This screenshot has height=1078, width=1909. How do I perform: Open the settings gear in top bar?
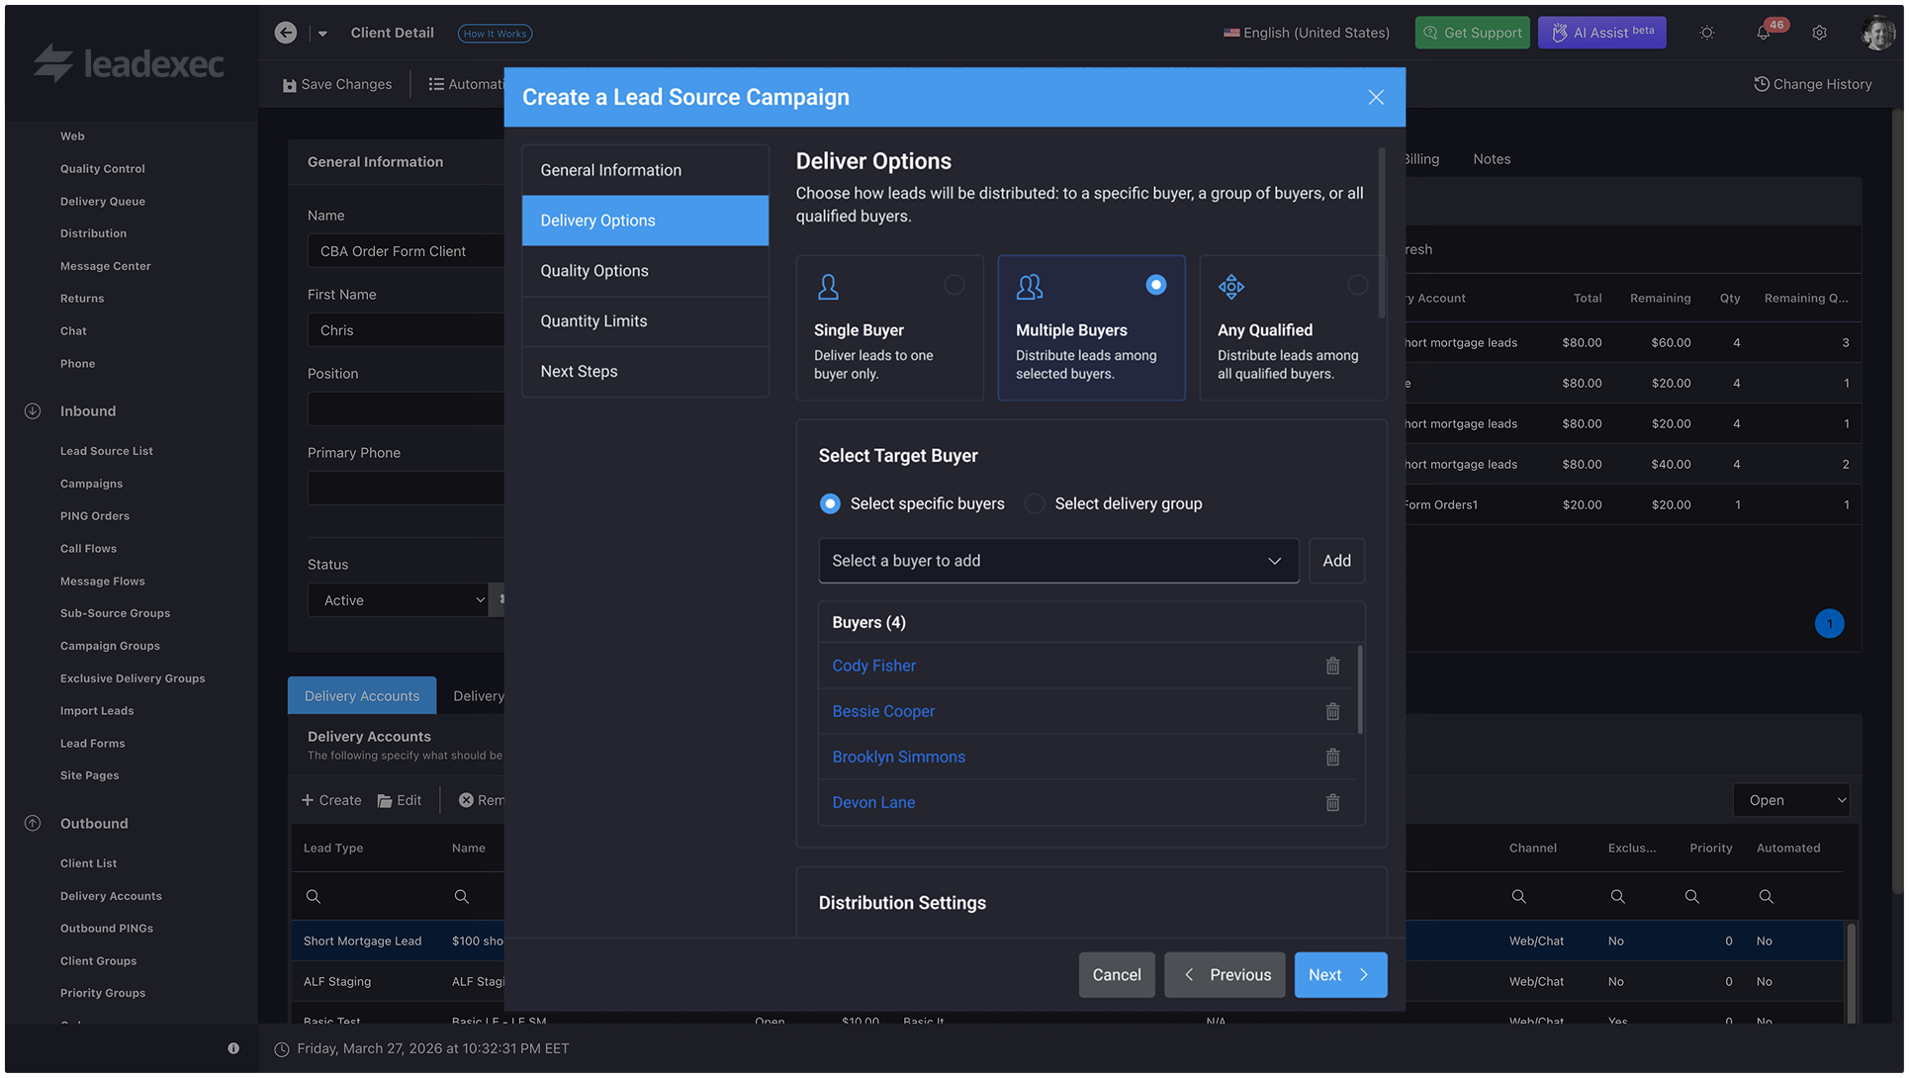[1819, 33]
